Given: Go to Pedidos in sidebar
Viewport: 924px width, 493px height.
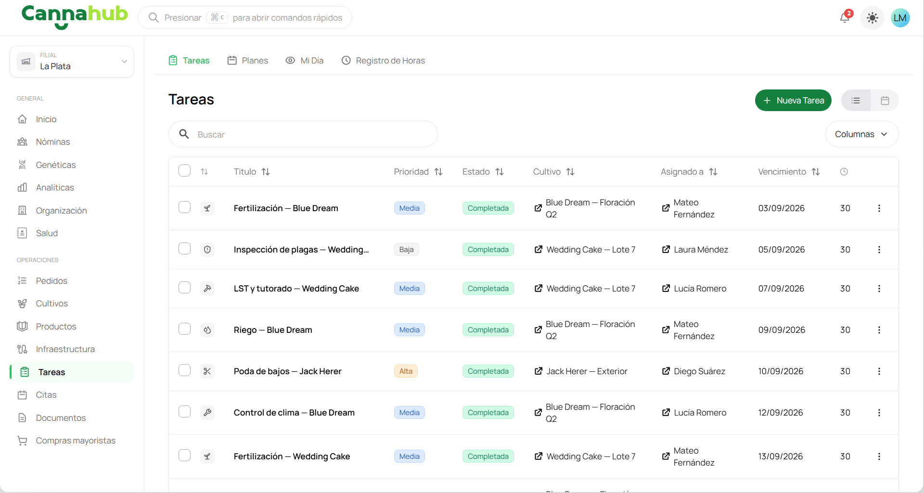Looking at the screenshot, I should coord(51,281).
